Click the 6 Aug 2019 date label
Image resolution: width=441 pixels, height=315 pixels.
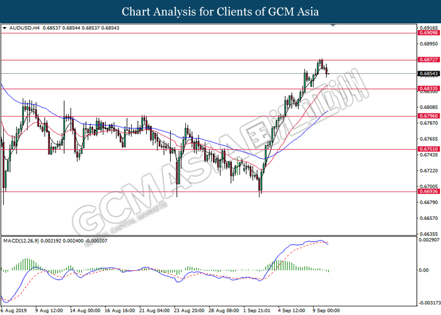click(x=14, y=310)
